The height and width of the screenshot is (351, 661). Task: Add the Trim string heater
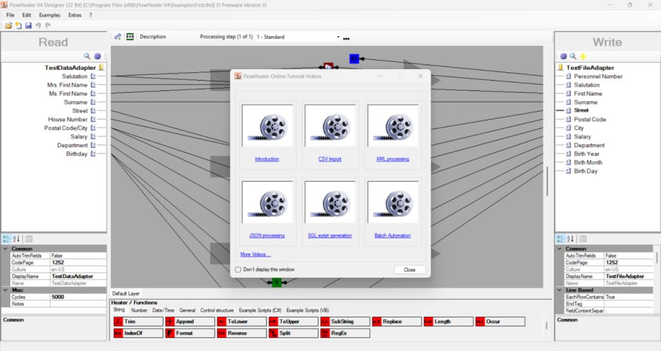click(x=138, y=321)
